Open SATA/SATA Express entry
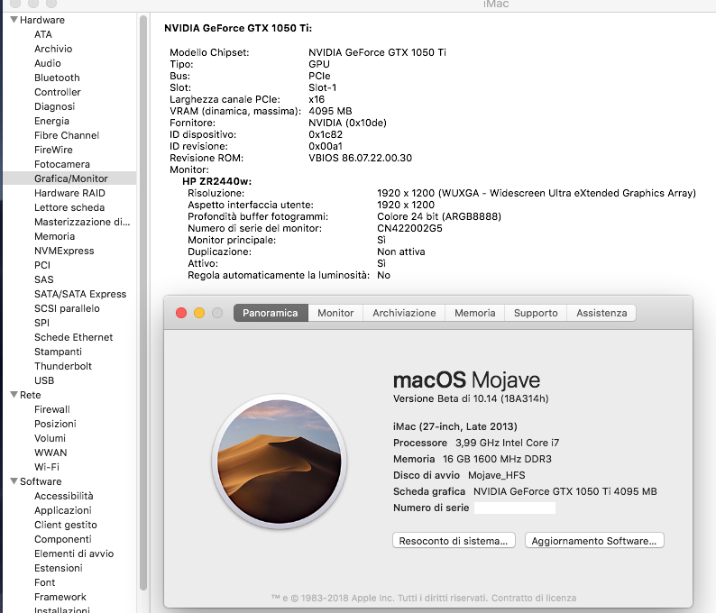The width and height of the screenshot is (716, 613). (x=80, y=294)
